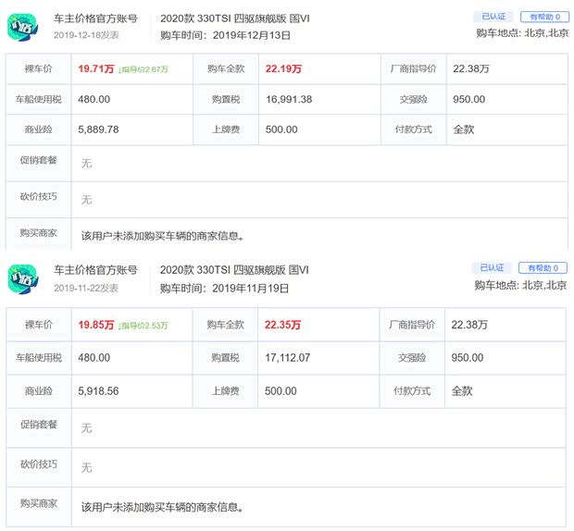Click the avatar icon of the 2019-12-18 post

click(23, 28)
